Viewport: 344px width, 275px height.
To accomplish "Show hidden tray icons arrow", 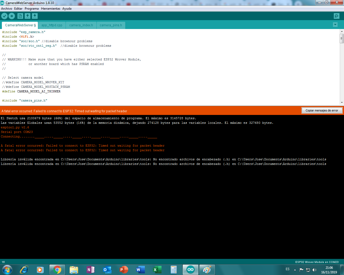I will [295, 270].
